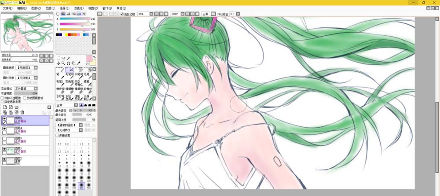The image size is (440, 196).
Task: Open the 编辑(E) menu
Action: (x=22, y=8)
